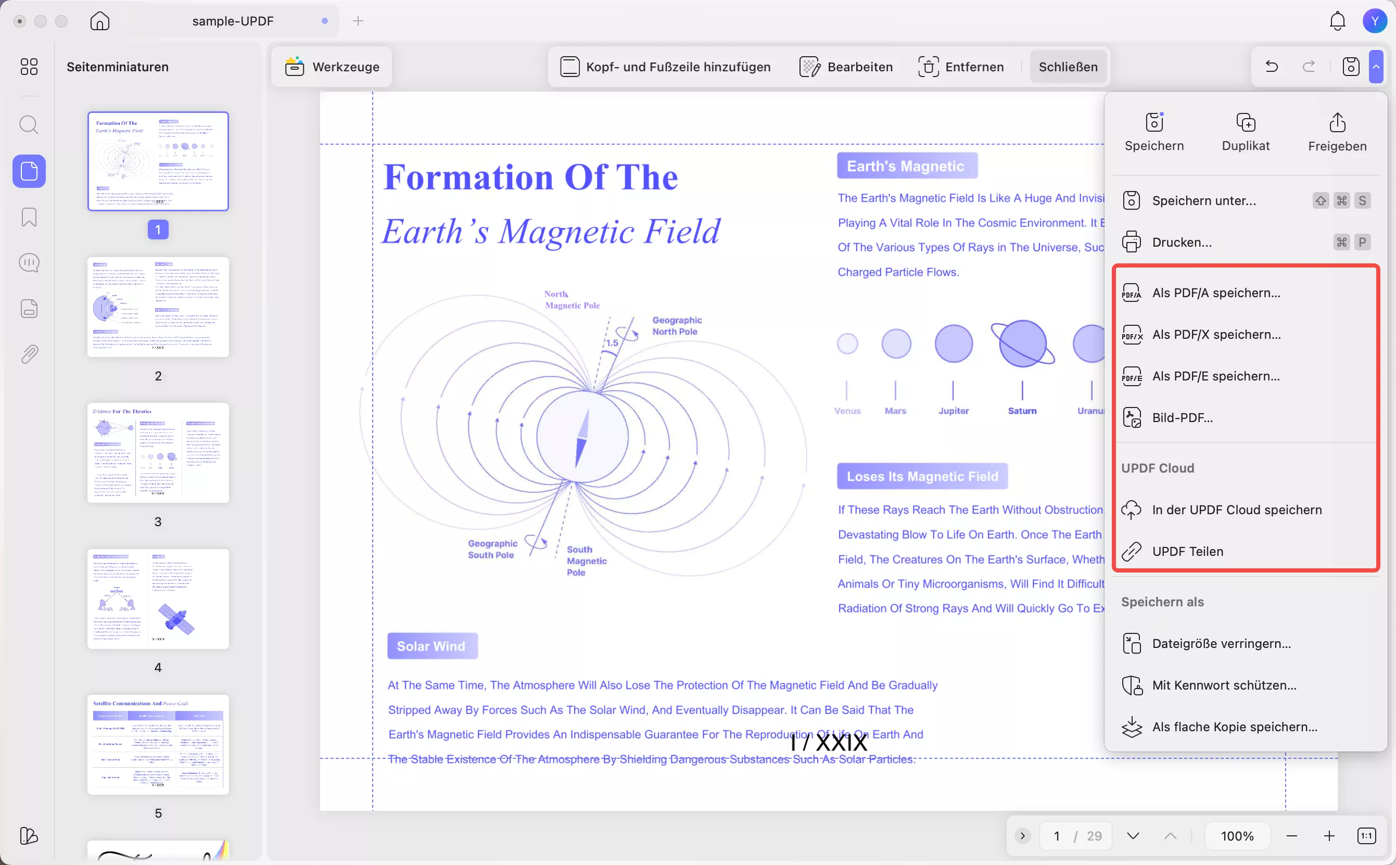1396x865 pixels.
Task: Choose Als PDF/A speichern from menu
Action: 1216,293
